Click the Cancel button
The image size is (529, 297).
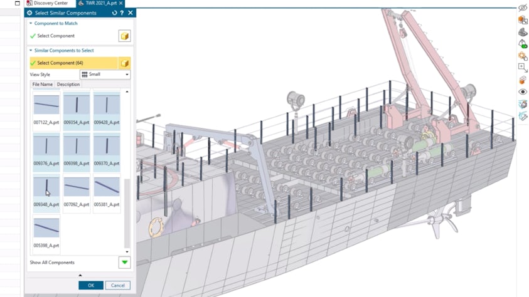tap(118, 285)
